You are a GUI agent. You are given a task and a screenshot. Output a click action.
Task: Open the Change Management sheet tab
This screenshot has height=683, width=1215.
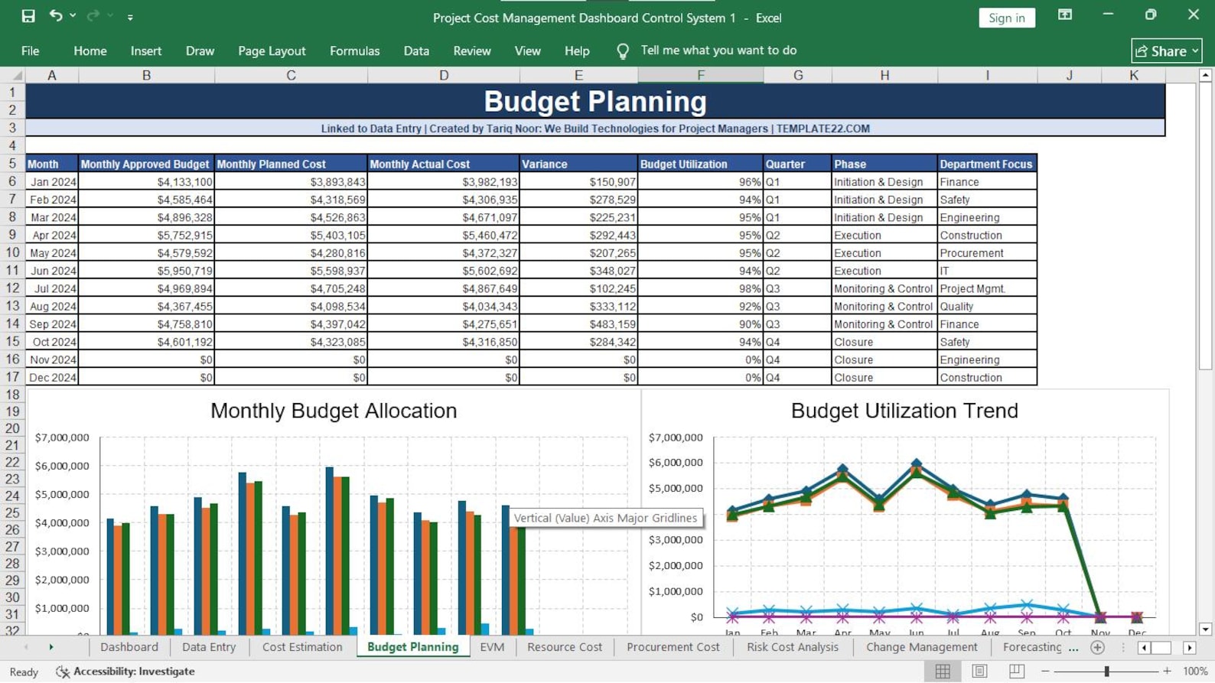tap(921, 647)
